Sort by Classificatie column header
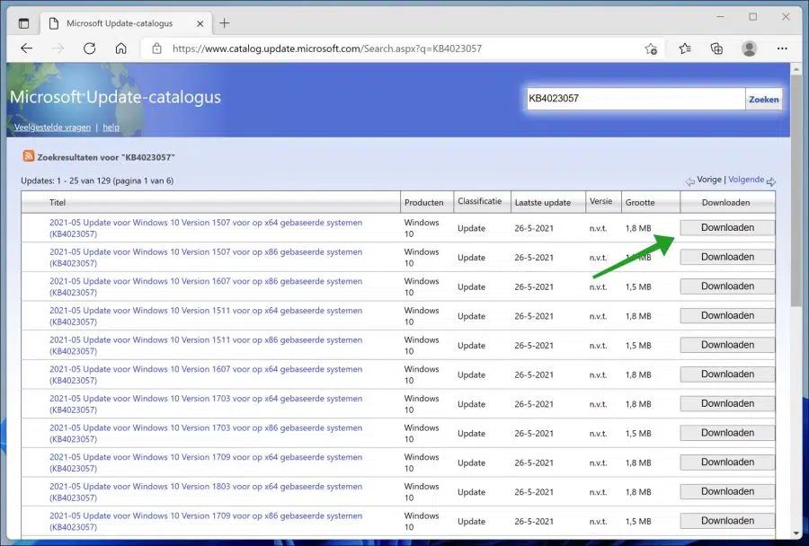Image resolution: width=809 pixels, height=546 pixels. click(479, 201)
